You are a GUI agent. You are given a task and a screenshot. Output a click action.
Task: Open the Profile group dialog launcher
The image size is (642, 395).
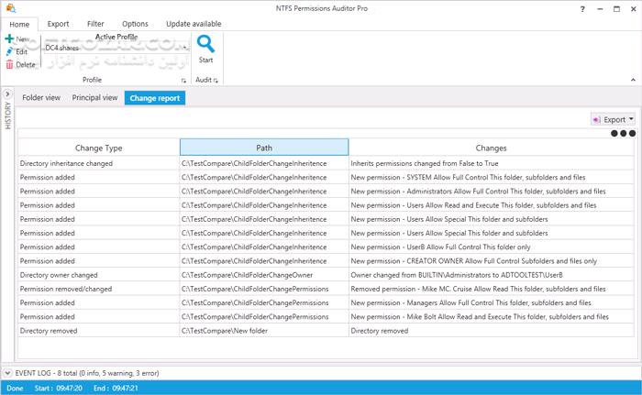tap(183, 81)
